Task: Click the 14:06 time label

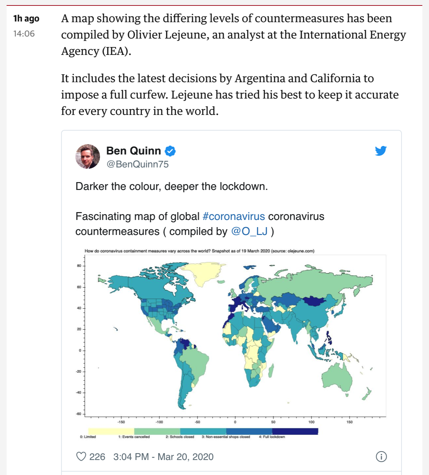Action: coord(24,33)
